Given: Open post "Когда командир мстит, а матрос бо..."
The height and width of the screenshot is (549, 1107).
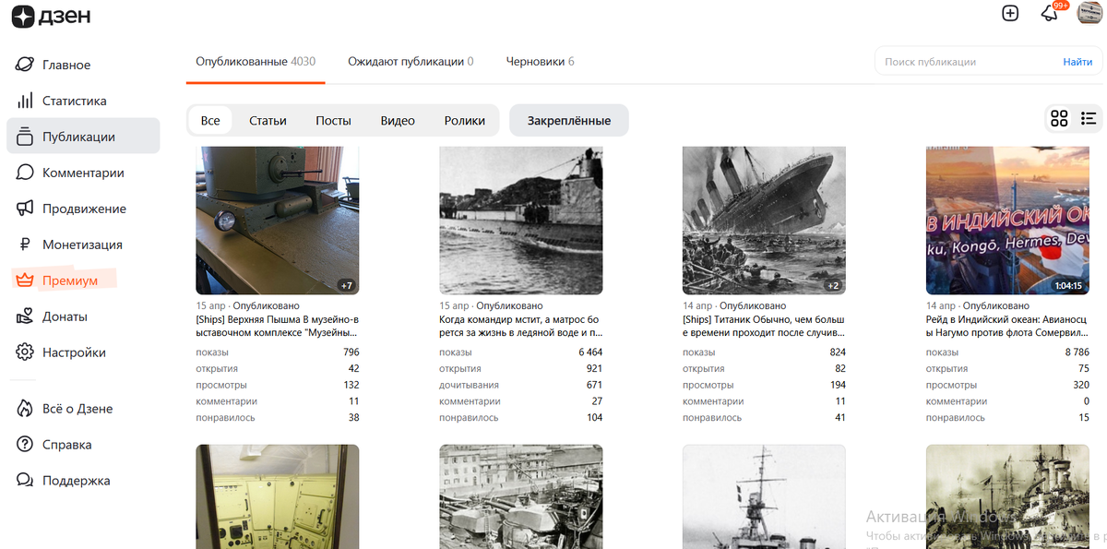Looking at the screenshot, I should 520,326.
